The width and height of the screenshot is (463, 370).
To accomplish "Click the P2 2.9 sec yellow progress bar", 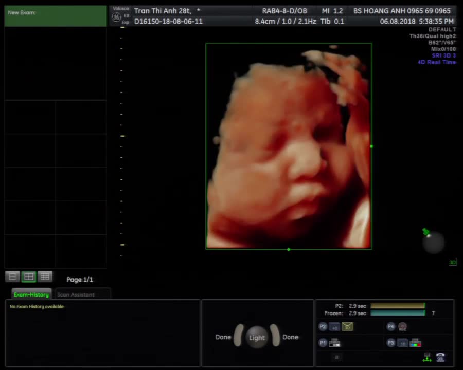I will click(398, 306).
